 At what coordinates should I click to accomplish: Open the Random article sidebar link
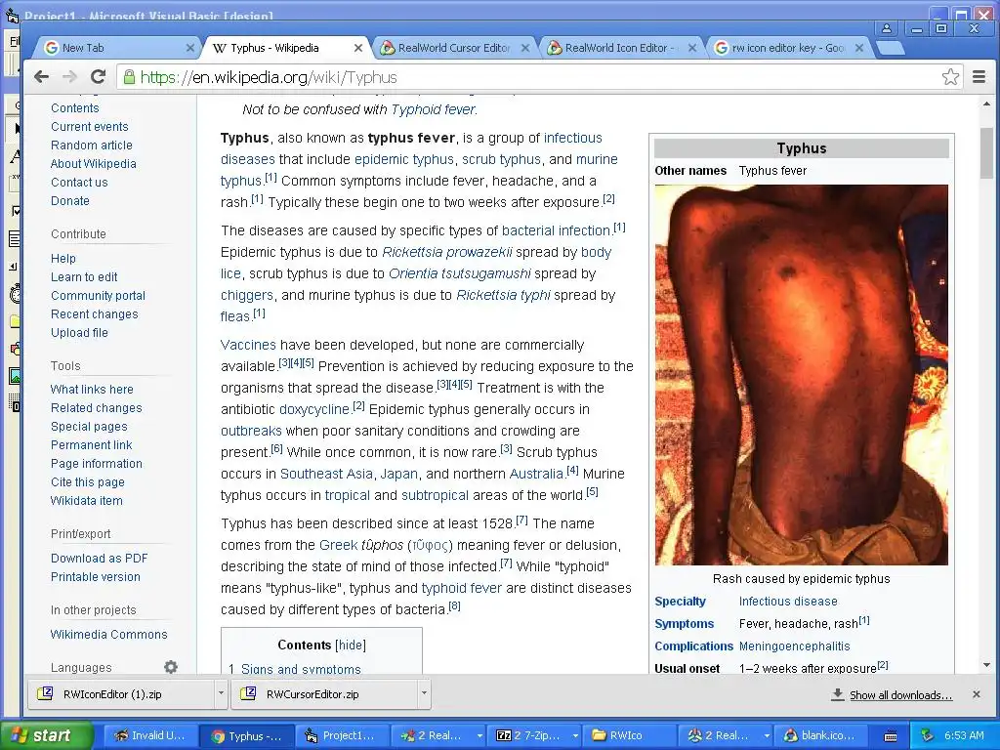91,146
